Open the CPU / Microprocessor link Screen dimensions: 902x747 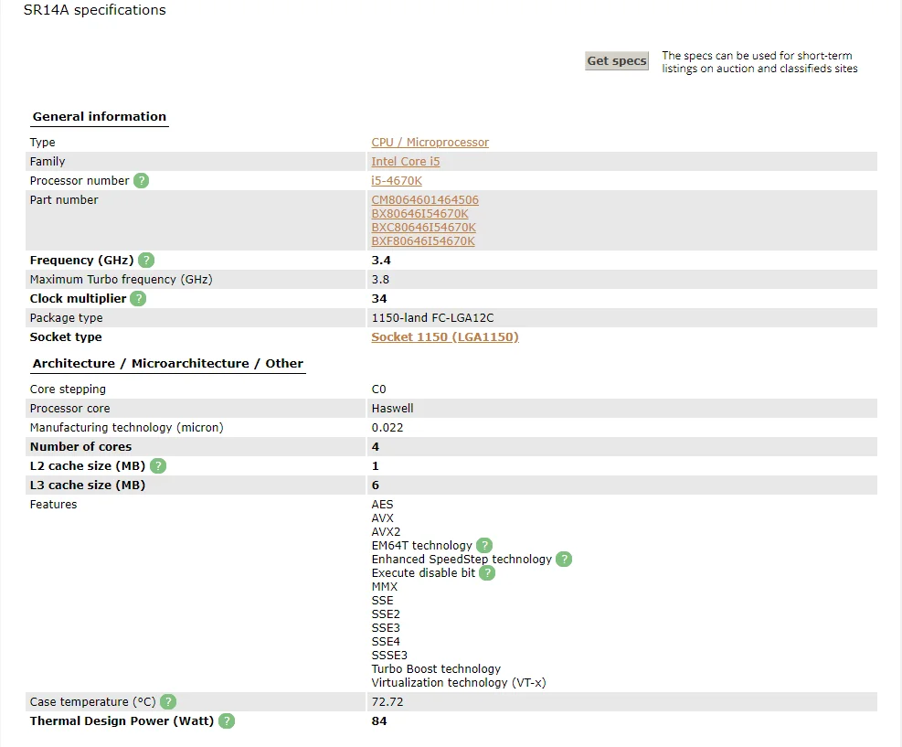pyautogui.click(x=430, y=142)
